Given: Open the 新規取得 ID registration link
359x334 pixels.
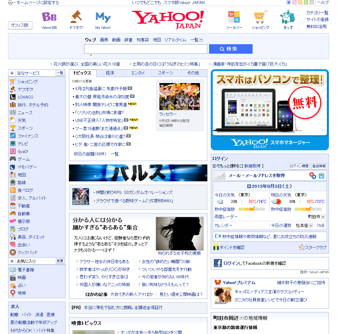Looking at the screenshot, I should point(252,166).
